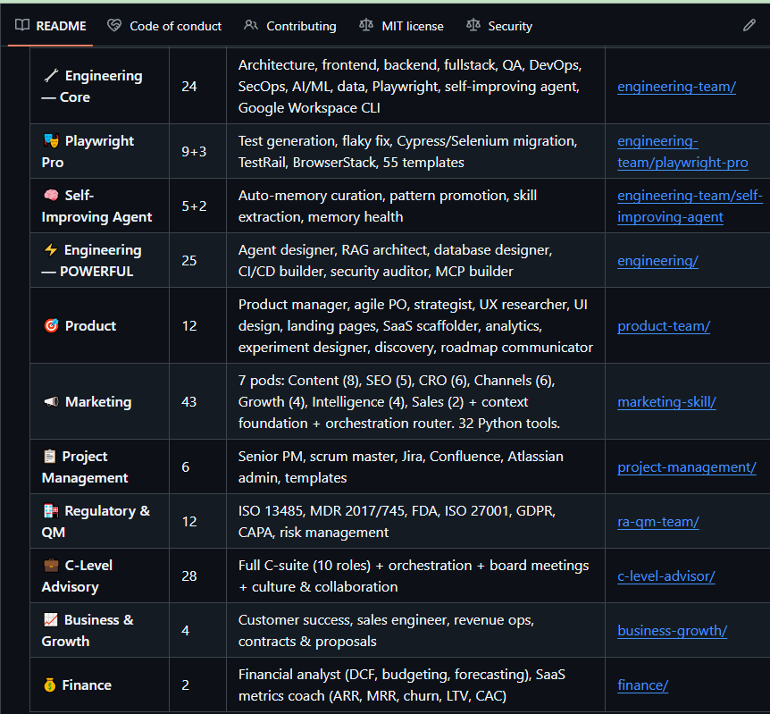The width and height of the screenshot is (770, 714).
Task: Follow the engineering-team/playwright-pro link
Action: tap(682, 152)
